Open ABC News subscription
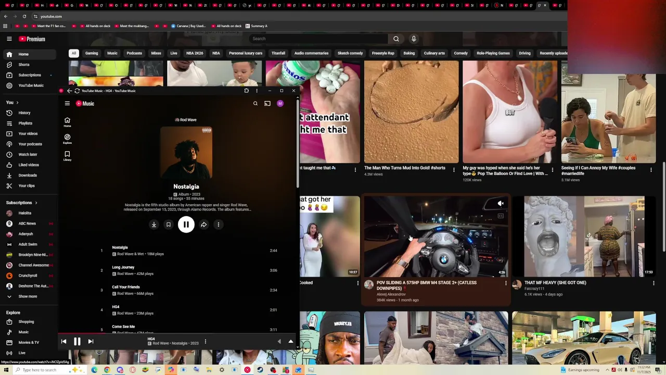Viewport: 666px width, 375px height. (x=29, y=223)
